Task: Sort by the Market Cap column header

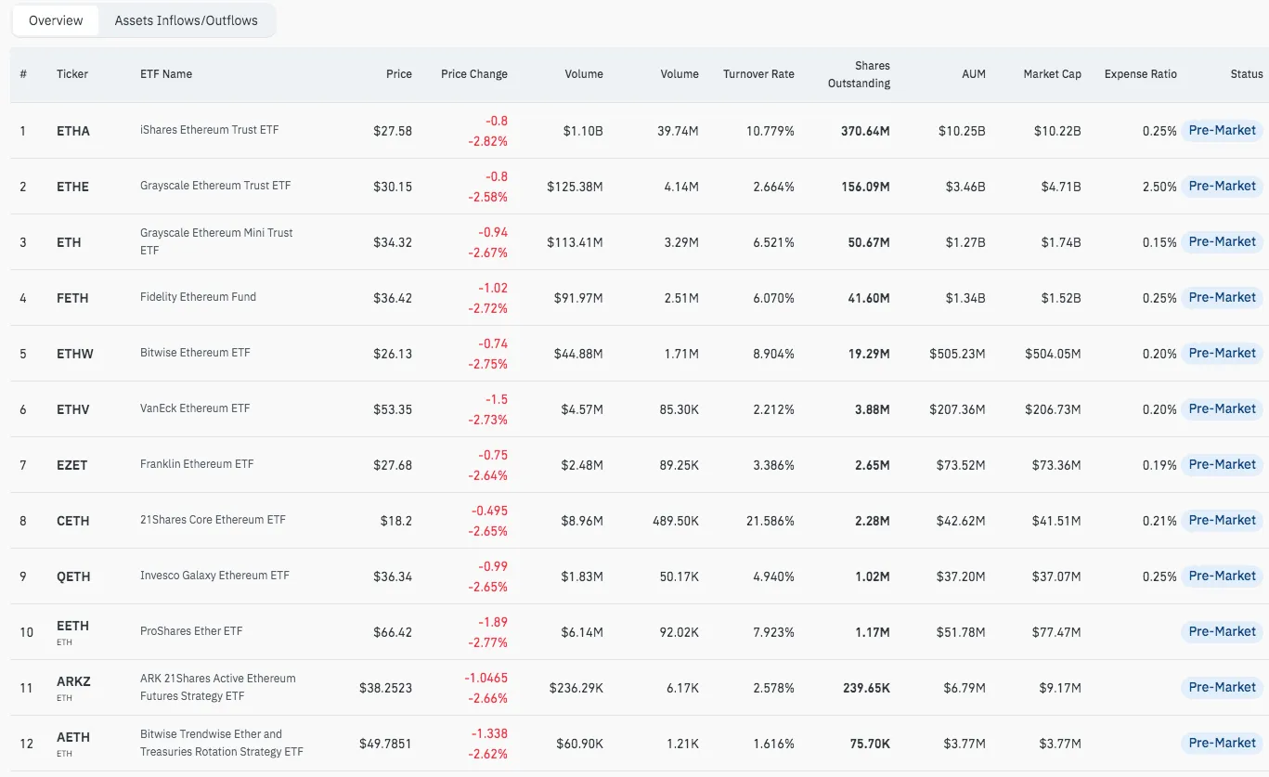Action: pyautogui.click(x=1052, y=74)
